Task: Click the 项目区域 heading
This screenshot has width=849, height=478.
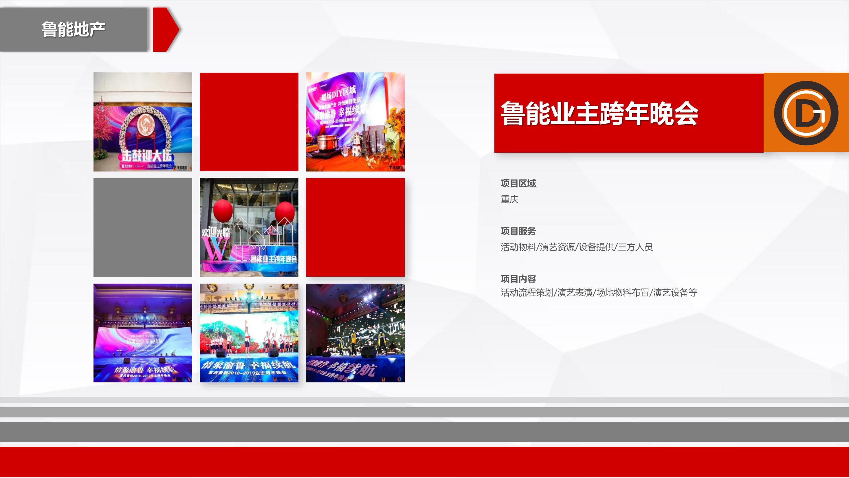Action: pos(518,183)
